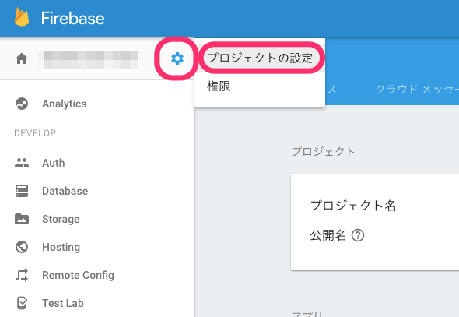459x317 pixels.
Task: Click the Analytics chart icon
Action: pos(22,104)
